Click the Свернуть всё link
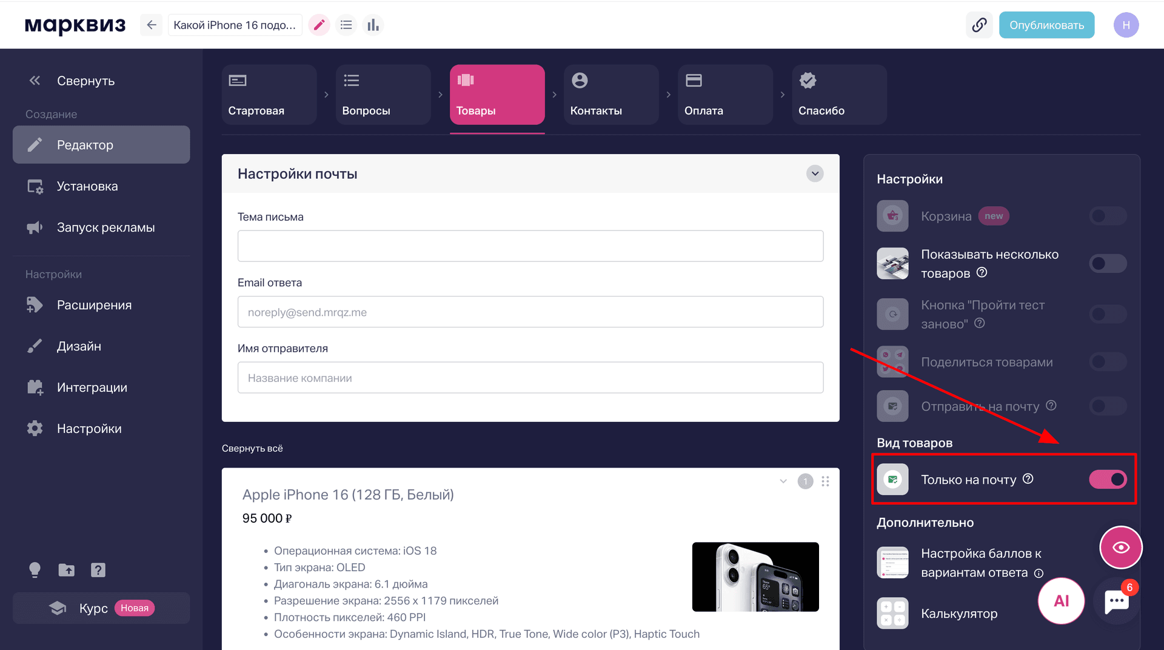Image resolution: width=1164 pixels, height=650 pixels. tap(252, 448)
